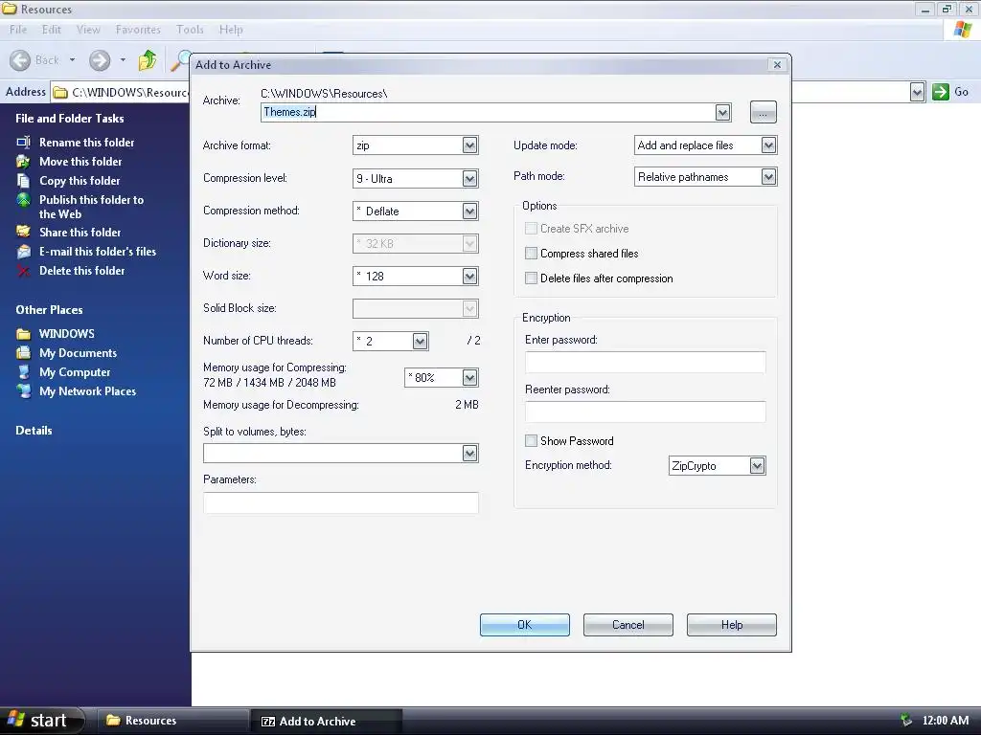The width and height of the screenshot is (981, 735).
Task: Click into the Enter password field
Action: point(645,362)
